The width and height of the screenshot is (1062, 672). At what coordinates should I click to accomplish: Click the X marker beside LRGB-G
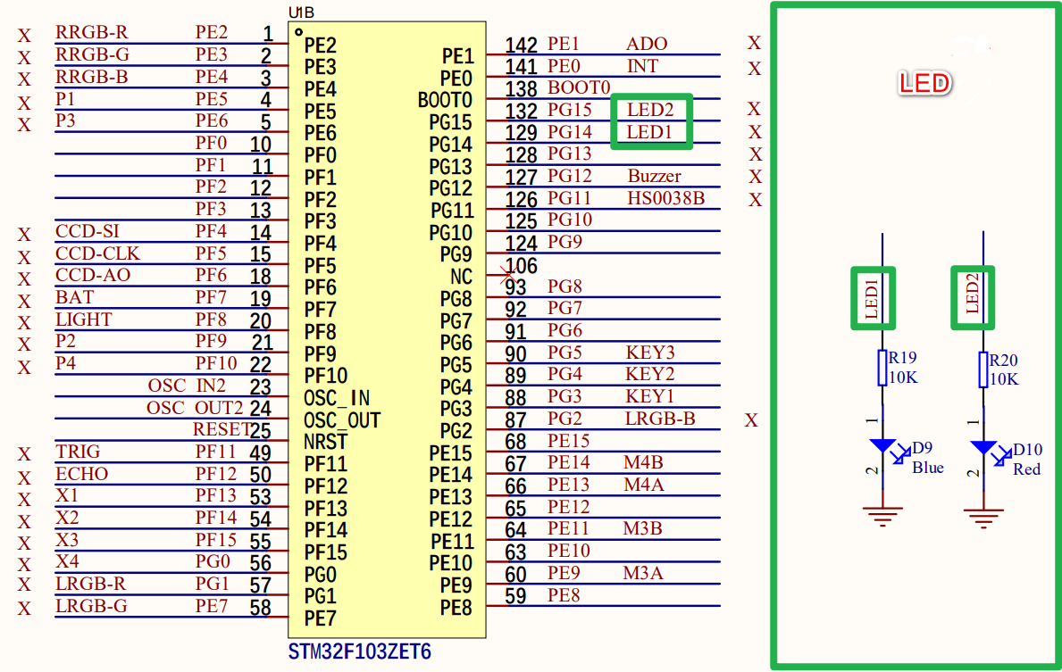click(24, 609)
